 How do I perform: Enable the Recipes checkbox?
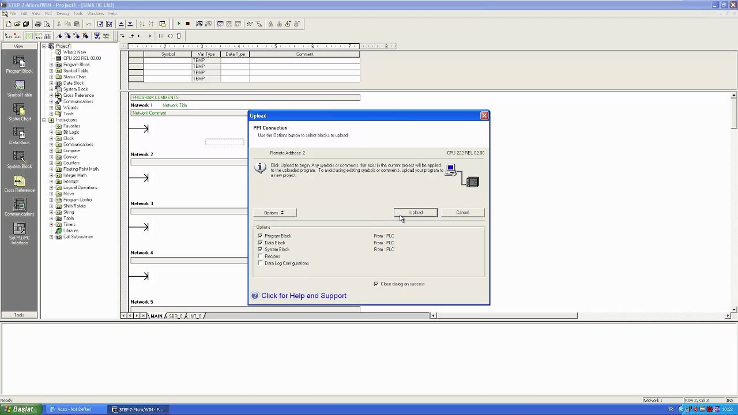[x=260, y=256]
